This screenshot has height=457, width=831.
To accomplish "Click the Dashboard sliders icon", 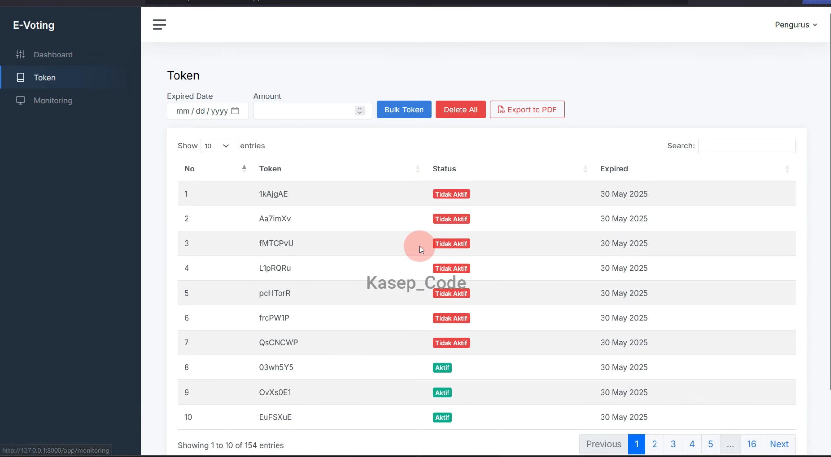I will [x=20, y=55].
